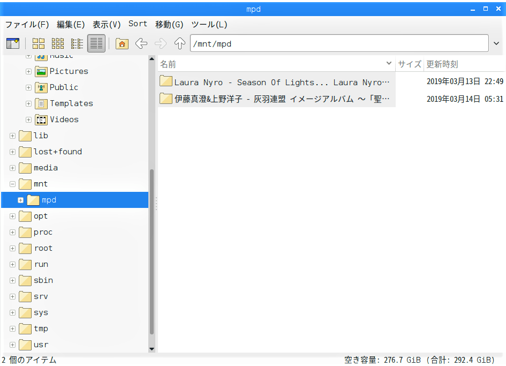Select the 2019年03月13日 22:49 date cell

pyautogui.click(x=465, y=81)
